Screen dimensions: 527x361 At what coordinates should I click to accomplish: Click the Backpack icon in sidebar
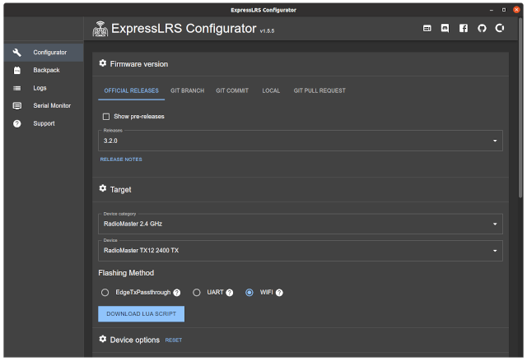(x=16, y=70)
